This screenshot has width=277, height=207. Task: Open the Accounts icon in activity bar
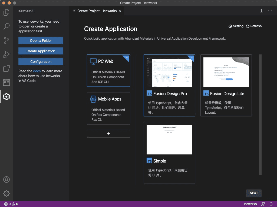click(x=6, y=180)
